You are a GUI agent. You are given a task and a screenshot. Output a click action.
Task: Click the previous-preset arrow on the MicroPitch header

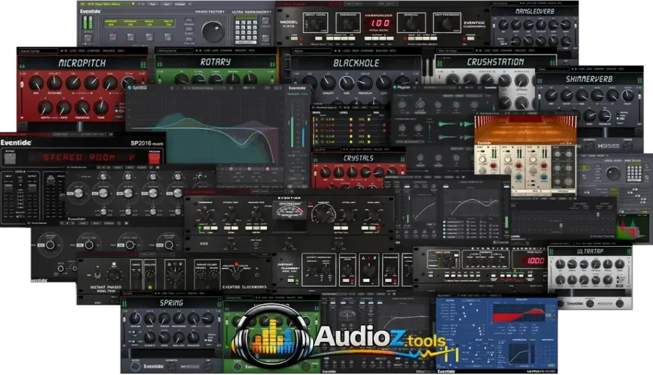click(61, 52)
